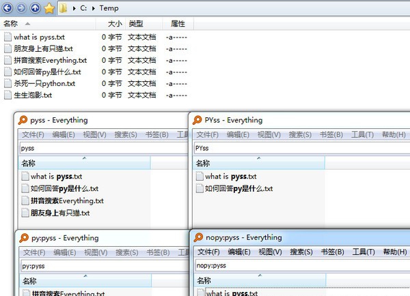Select file 如何回答py是什么.txt in Temp folder
Image resolution: width=410 pixels, height=296 pixels.
point(47,72)
